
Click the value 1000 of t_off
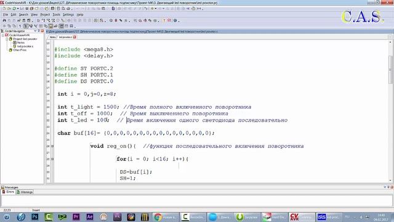[x=103, y=113]
